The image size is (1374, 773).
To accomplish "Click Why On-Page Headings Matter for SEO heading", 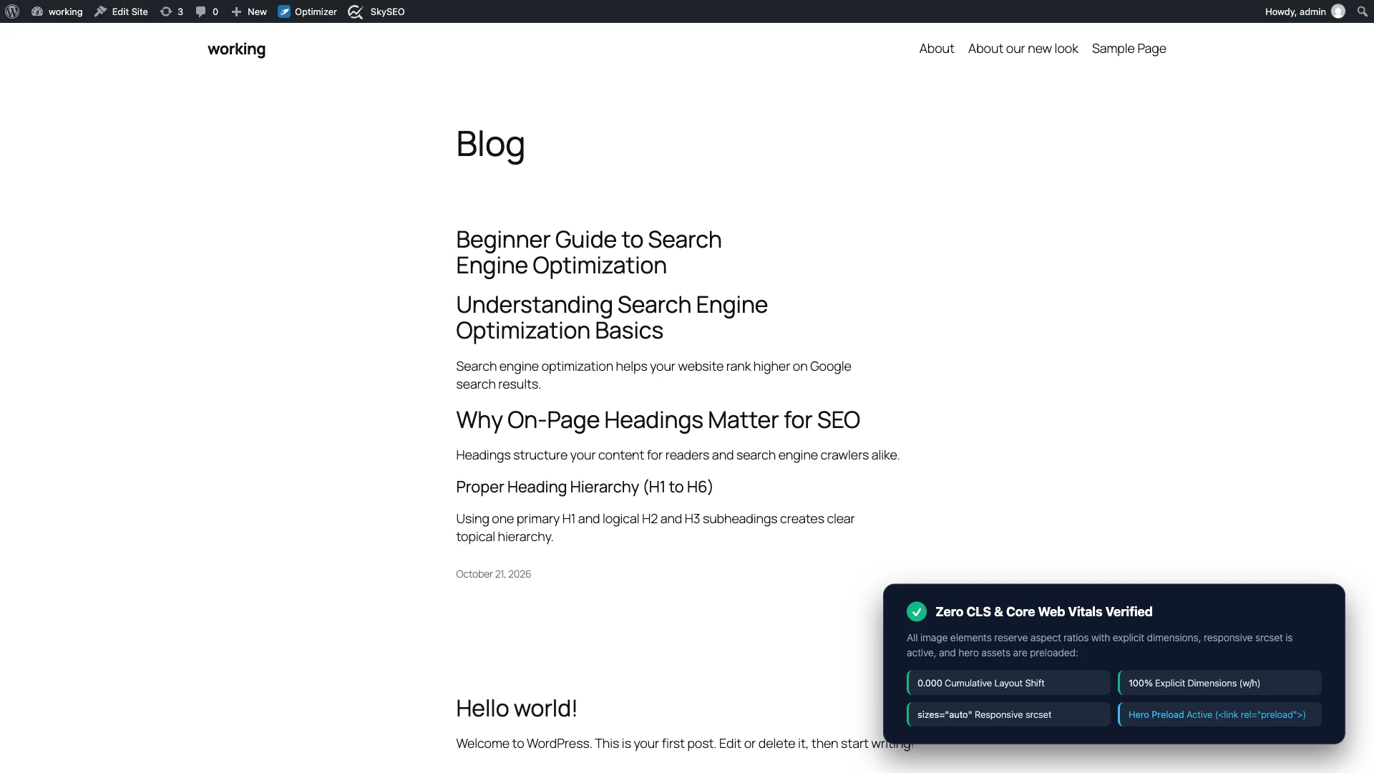I will [x=658, y=420].
